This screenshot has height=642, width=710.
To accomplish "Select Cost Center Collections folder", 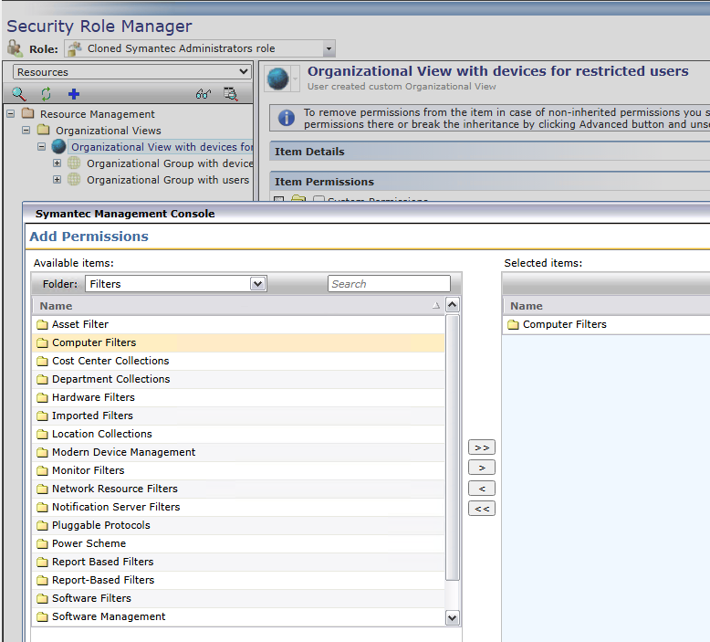I will [x=238, y=361].
